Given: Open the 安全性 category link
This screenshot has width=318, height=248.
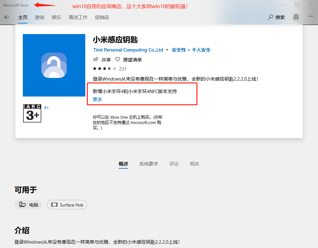Looking at the screenshot, I should tap(179, 50).
